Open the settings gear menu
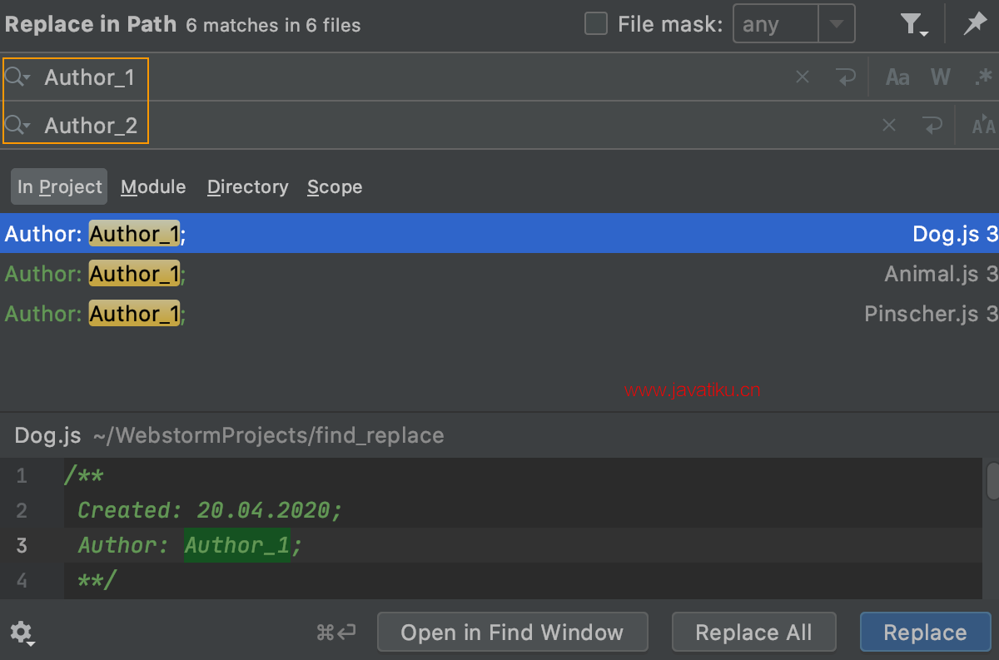The width and height of the screenshot is (999, 660). point(22,632)
